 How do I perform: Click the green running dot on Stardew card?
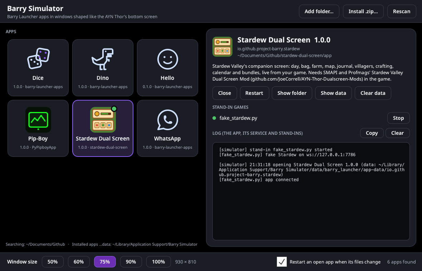[x=114, y=109]
